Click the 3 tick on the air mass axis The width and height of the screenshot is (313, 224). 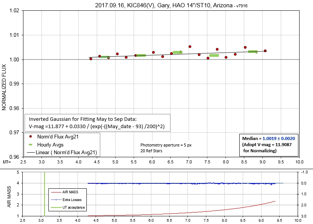pos(18,194)
